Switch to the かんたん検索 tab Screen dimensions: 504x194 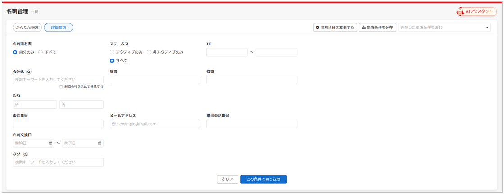pos(27,27)
